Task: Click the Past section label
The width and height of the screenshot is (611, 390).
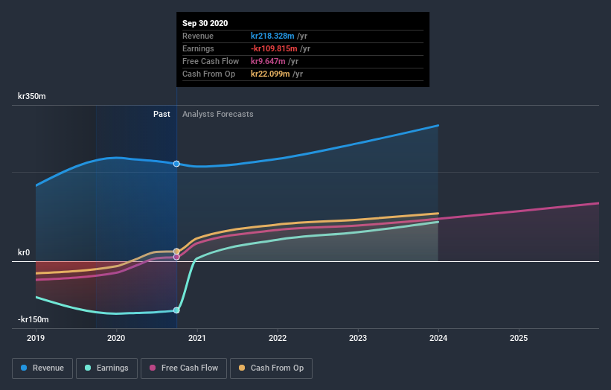Action: (x=161, y=114)
